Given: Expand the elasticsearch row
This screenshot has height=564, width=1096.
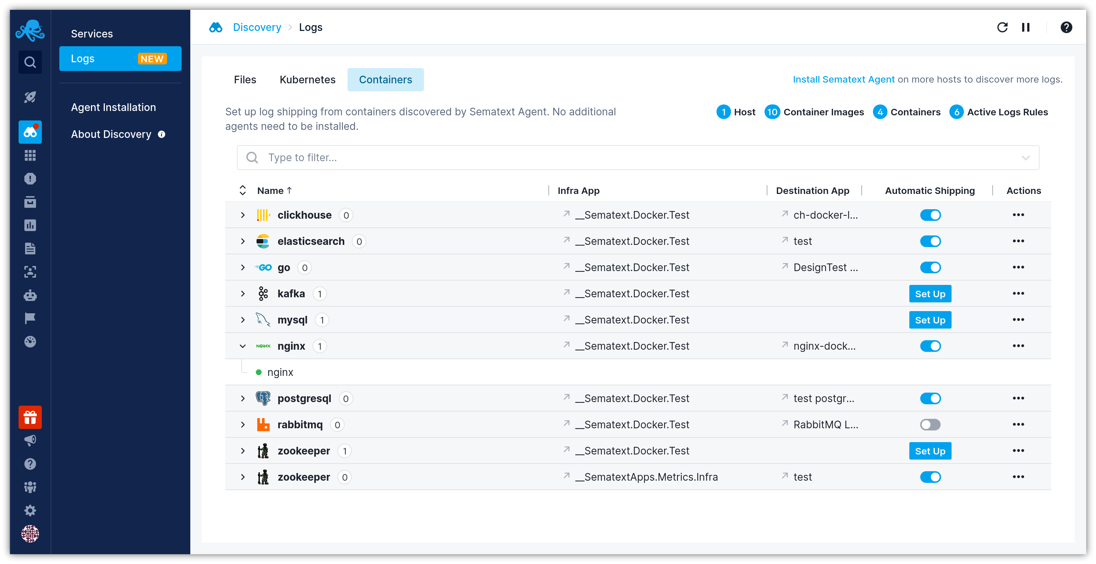Looking at the screenshot, I should tap(242, 242).
